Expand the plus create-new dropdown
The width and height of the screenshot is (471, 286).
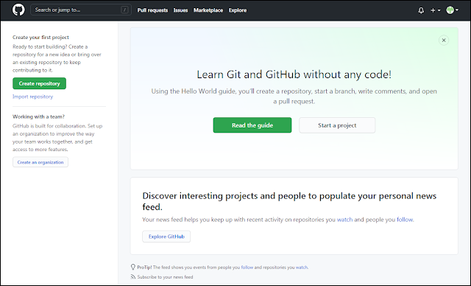[x=435, y=10]
